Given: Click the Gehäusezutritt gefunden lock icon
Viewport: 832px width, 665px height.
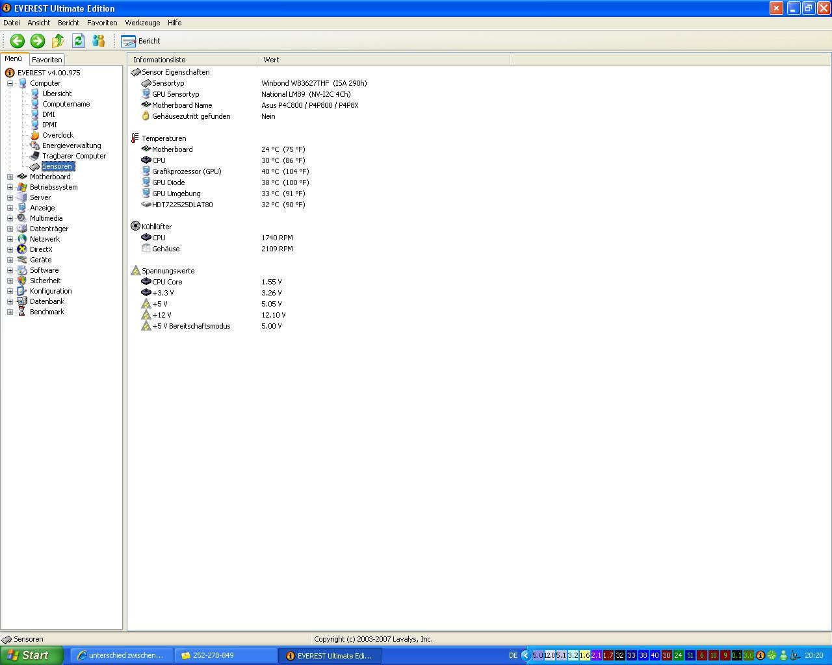Looking at the screenshot, I should (x=146, y=116).
